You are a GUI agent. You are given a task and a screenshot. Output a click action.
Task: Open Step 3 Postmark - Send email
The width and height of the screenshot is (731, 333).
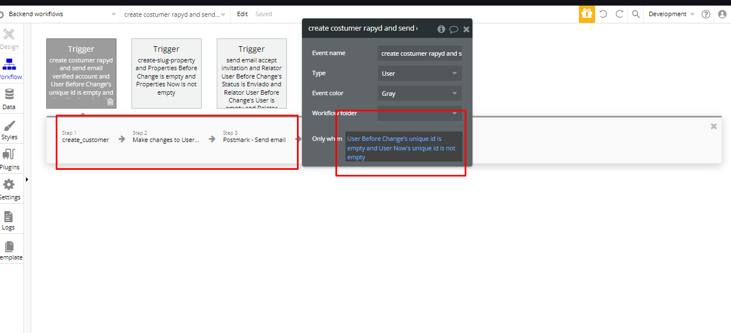[254, 137]
